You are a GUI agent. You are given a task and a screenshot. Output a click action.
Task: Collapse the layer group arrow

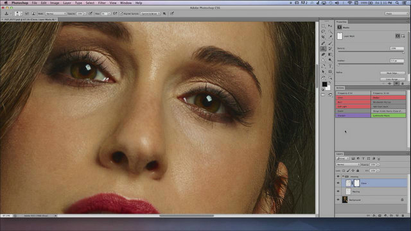[x=343, y=176]
